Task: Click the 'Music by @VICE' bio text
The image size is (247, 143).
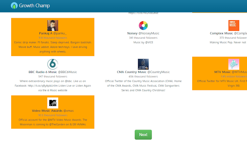Action: pyautogui.click(x=143, y=43)
